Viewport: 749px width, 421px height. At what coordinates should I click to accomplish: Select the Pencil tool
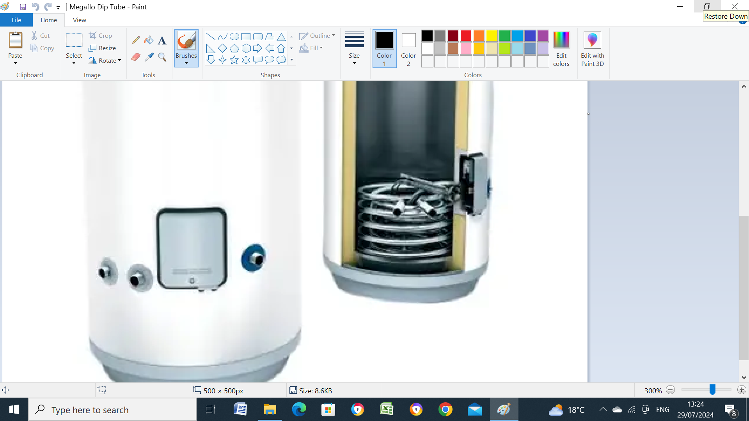point(136,40)
